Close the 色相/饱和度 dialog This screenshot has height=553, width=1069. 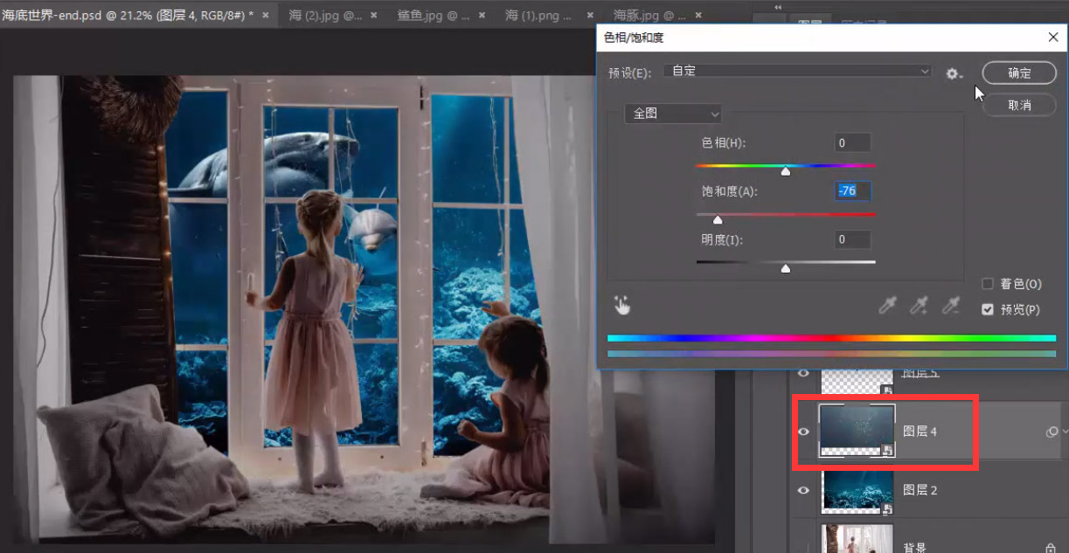[1053, 38]
